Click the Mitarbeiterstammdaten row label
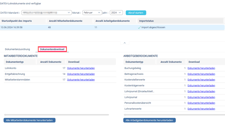This screenshot has height=123, width=225. 17,80
